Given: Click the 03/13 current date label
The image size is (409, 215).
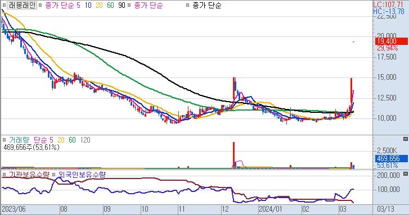Looking at the screenshot, I should [x=386, y=209].
